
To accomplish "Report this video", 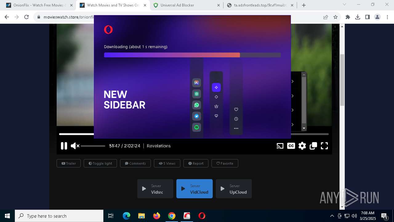I will [x=196, y=163].
